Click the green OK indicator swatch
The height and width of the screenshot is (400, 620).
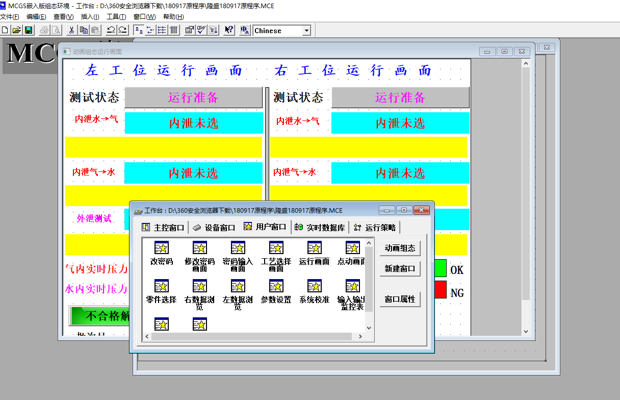pos(441,268)
